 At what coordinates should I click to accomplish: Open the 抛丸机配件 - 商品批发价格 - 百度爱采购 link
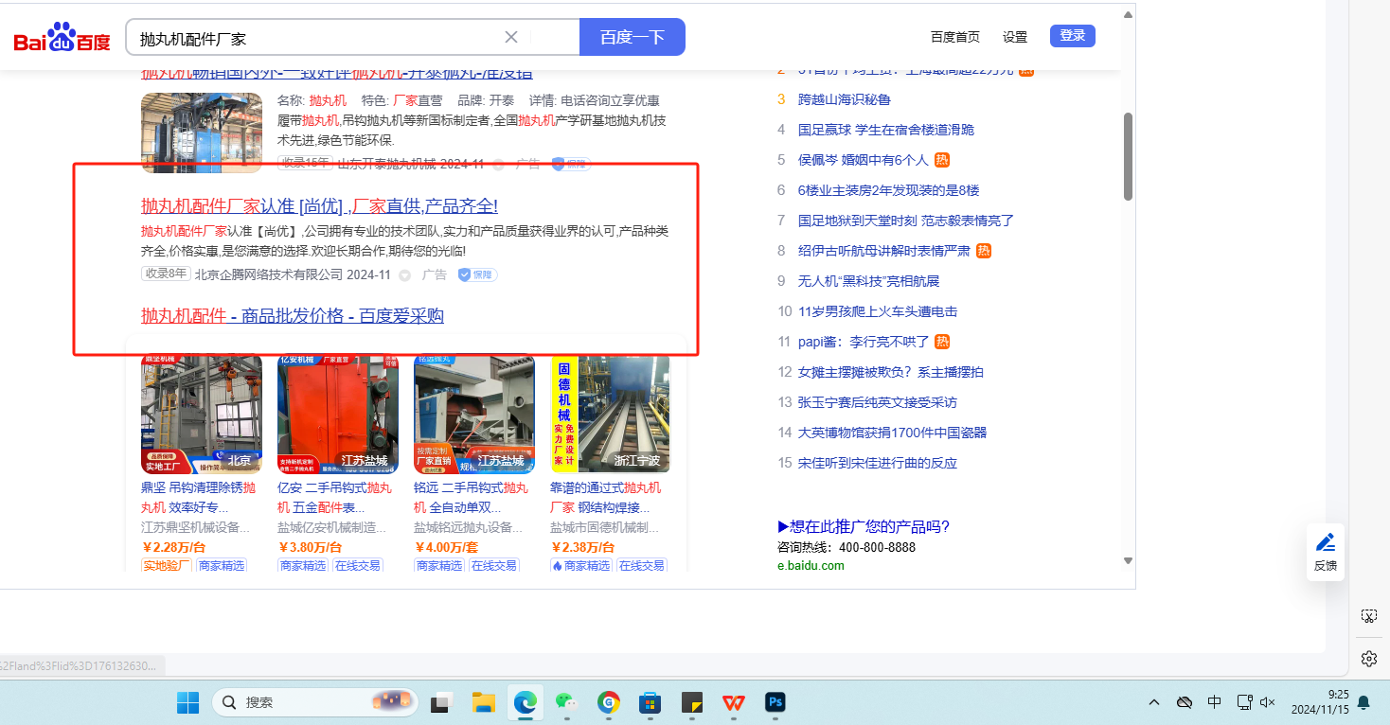click(x=293, y=315)
